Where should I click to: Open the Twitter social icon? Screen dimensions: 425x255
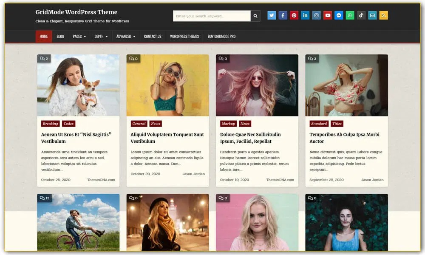click(272, 15)
